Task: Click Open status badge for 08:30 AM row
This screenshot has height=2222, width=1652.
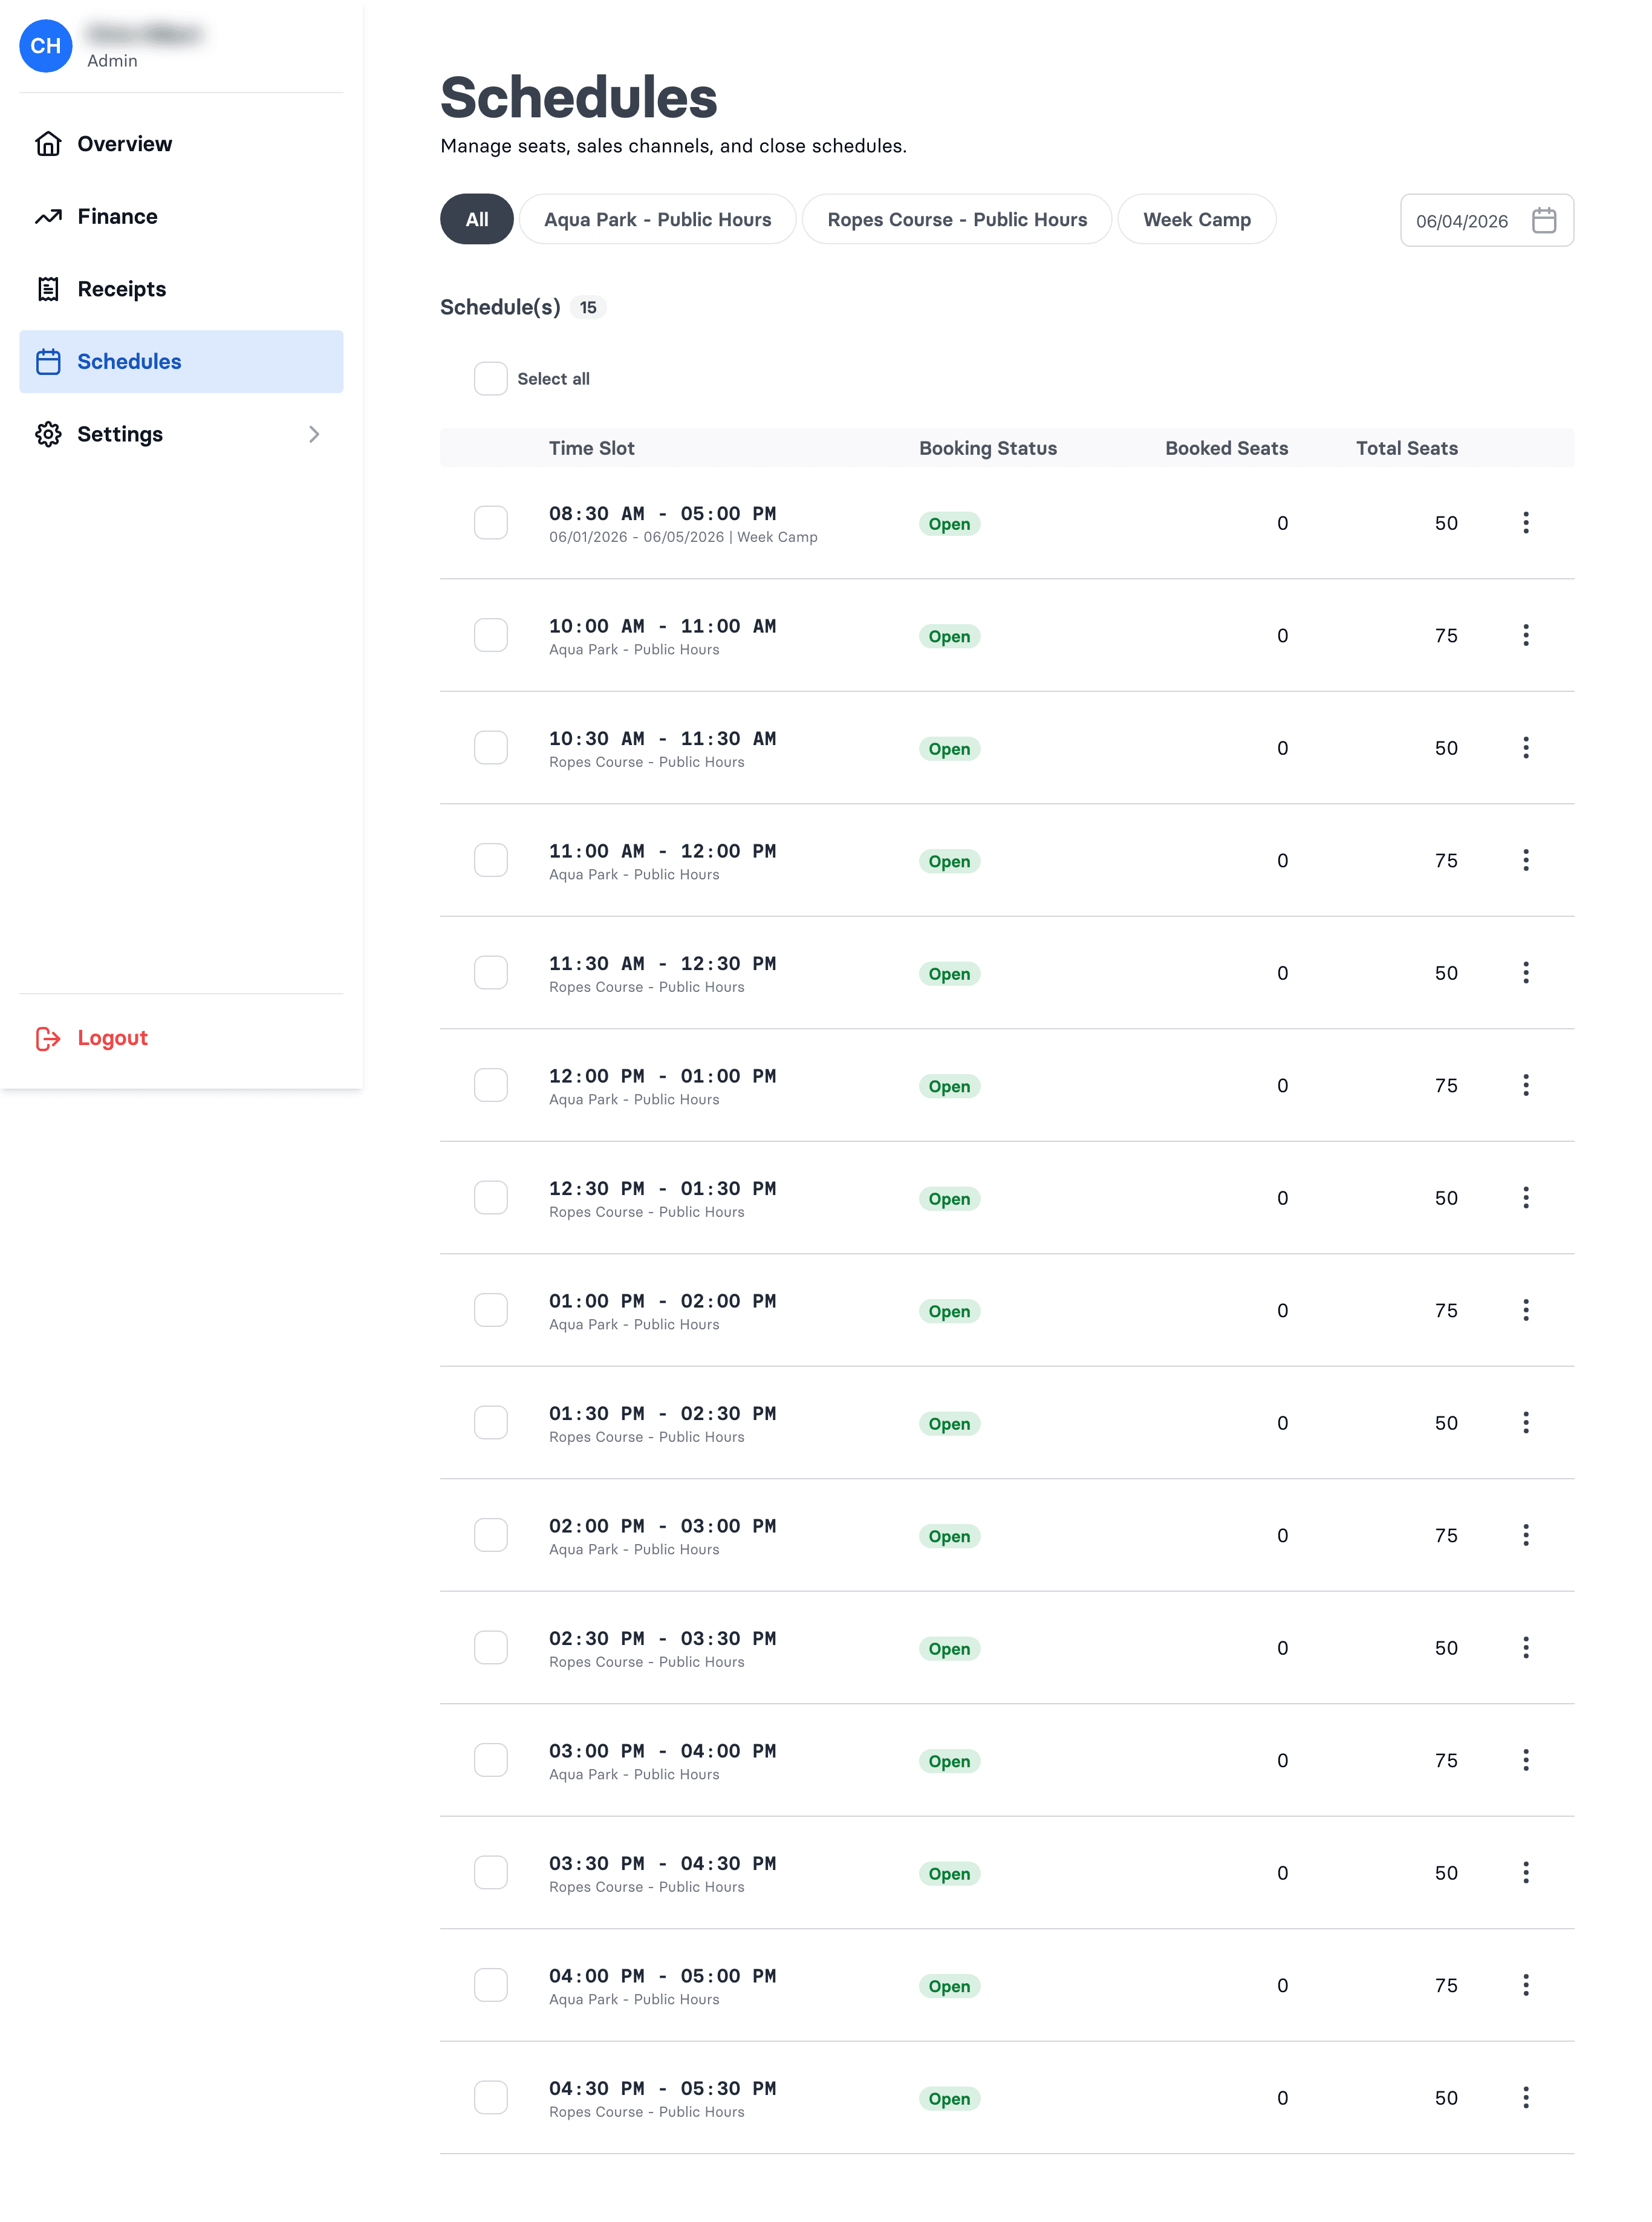Action: click(949, 524)
